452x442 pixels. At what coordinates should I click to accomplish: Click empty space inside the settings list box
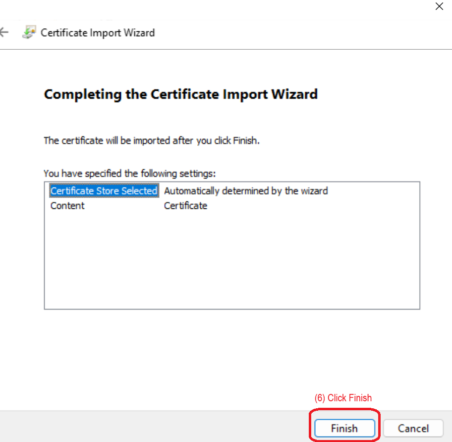232,263
